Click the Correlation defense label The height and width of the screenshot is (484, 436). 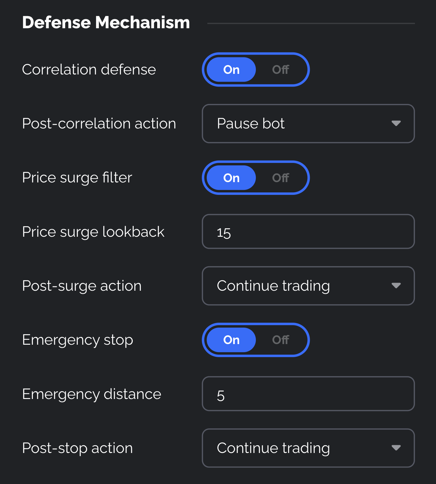(x=89, y=69)
